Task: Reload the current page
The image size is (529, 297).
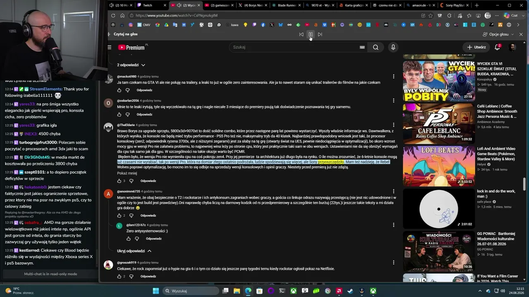Action: [113, 16]
